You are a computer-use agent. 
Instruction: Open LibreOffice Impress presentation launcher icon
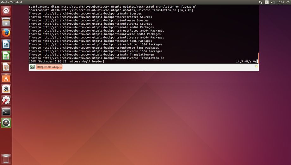[x=6, y=67]
